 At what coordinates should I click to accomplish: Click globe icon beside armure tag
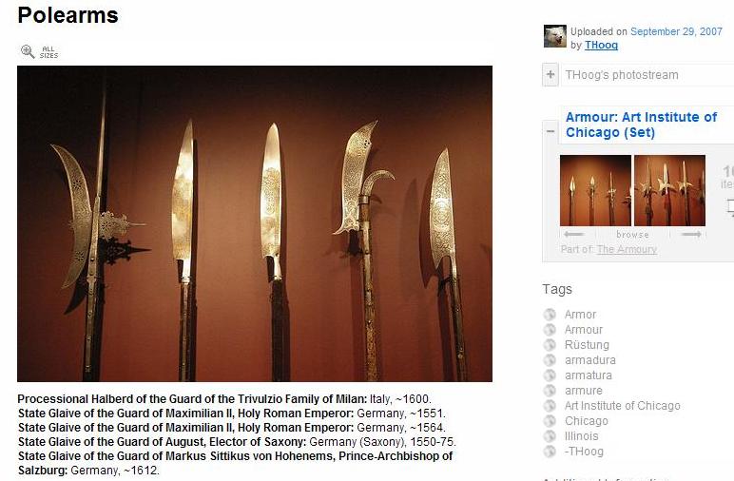550,391
